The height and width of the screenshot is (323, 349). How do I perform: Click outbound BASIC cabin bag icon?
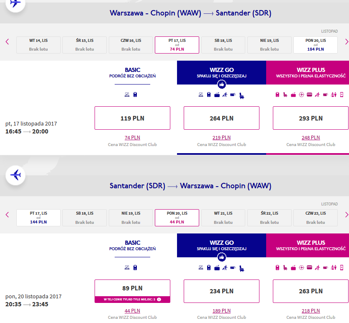point(135,95)
